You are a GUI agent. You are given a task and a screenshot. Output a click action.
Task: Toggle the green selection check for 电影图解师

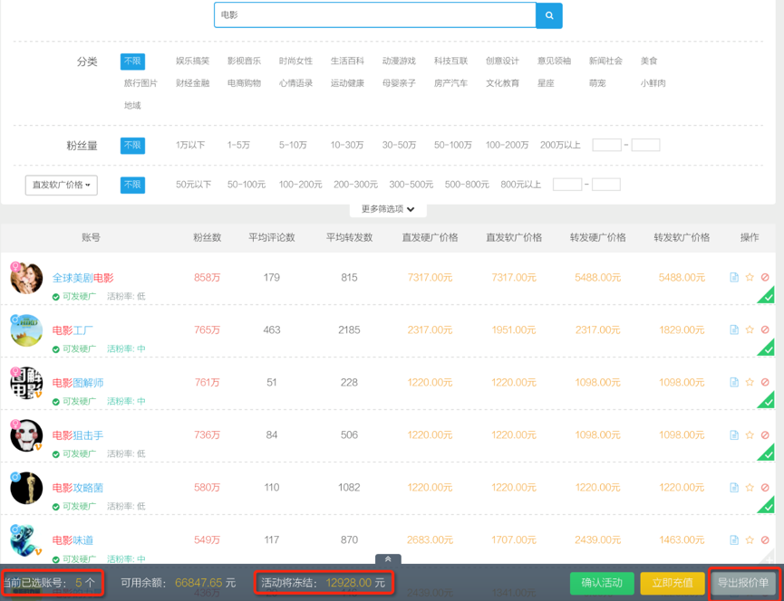click(768, 401)
